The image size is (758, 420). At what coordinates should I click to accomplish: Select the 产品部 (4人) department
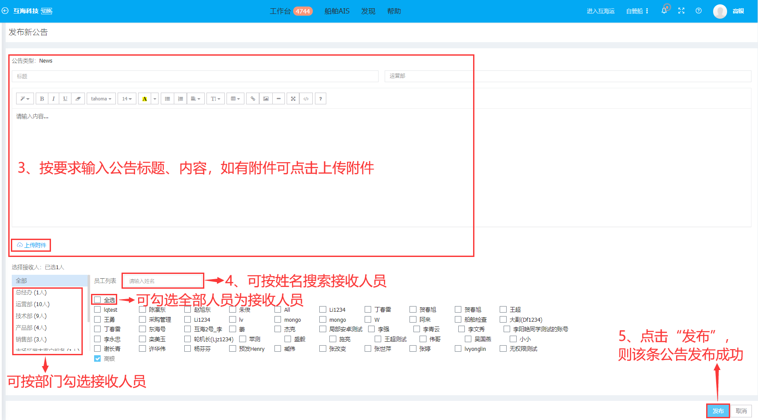click(x=31, y=327)
